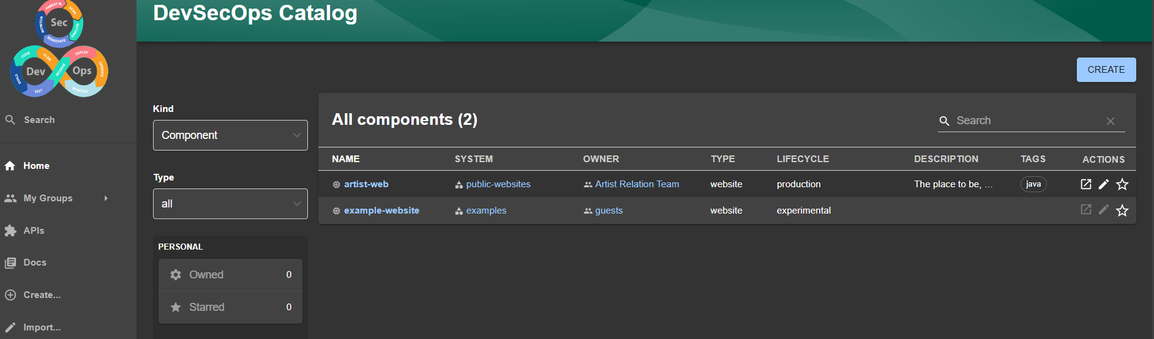The height and width of the screenshot is (339, 1154).
Task: Click the DevSecOps infinity logo
Action: pos(59,50)
